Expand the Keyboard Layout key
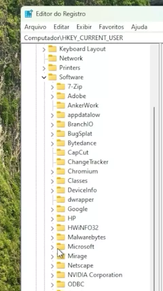The width and height of the screenshot is (163, 291). pos(44,49)
